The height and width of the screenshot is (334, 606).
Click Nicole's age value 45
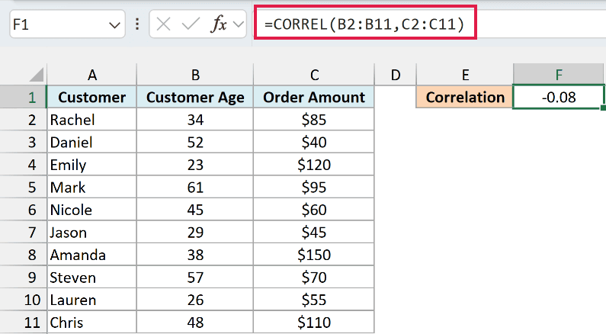click(x=195, y=210)
